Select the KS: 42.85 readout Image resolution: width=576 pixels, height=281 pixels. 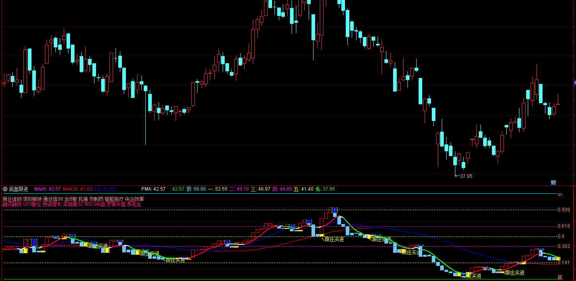point(105,189)
